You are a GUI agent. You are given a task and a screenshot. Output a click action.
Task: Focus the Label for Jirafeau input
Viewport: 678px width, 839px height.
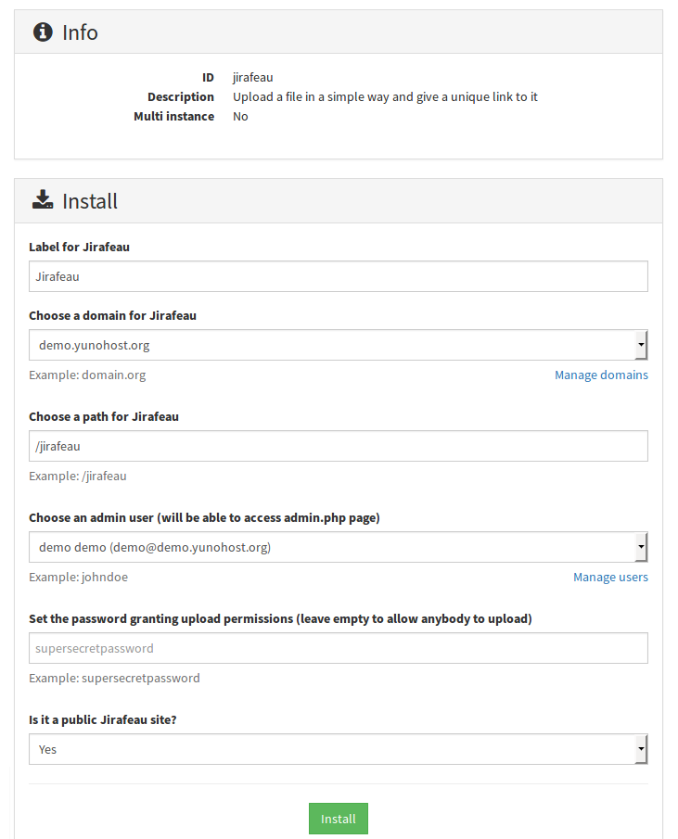(339, 276)
